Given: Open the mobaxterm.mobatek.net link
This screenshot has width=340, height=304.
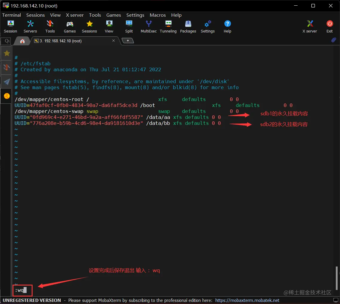Looking at the screenshot, I should 247,300.
